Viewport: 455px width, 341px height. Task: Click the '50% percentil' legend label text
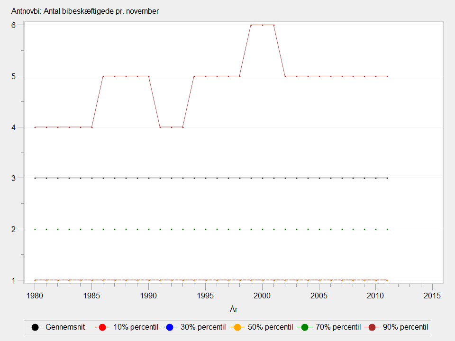(271, 327)
